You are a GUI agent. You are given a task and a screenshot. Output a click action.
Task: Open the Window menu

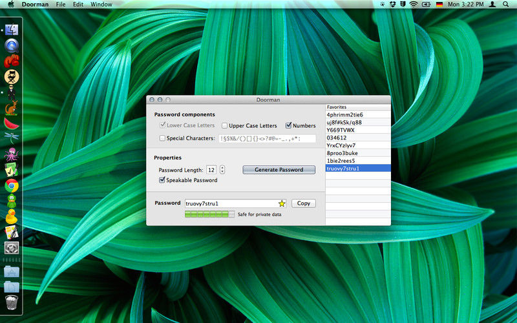tap(101, 5)
